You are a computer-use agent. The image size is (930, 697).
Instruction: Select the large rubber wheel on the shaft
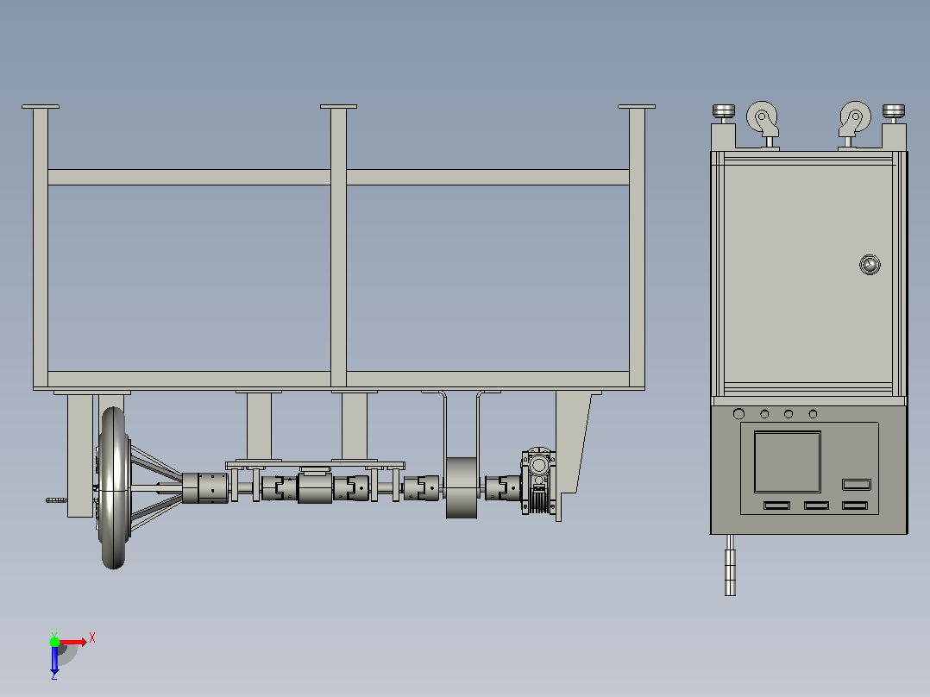click(x=113, y=487)
